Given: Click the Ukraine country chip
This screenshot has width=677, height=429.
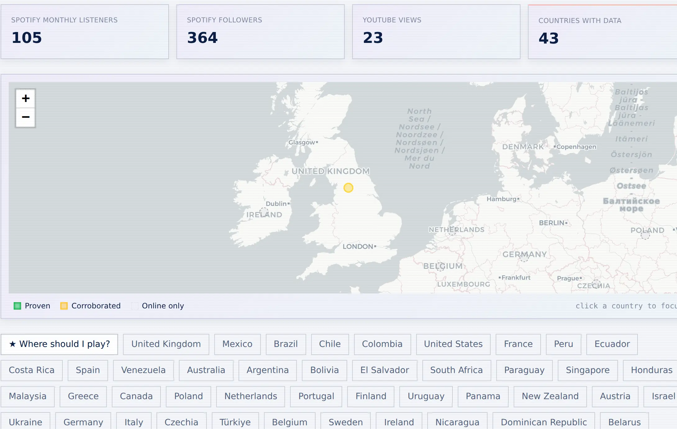Looking at the screenshot, I should click(x=25, y=421).
